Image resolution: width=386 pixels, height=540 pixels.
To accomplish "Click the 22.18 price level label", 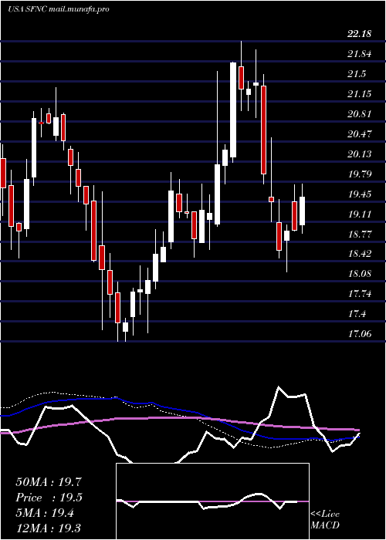I will 360,34.
